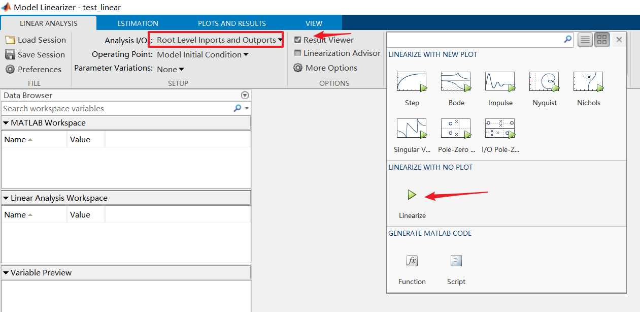Select the Pole-Zero map plot icon
This screenshot has width=640, height=312.
pos(456,129)
